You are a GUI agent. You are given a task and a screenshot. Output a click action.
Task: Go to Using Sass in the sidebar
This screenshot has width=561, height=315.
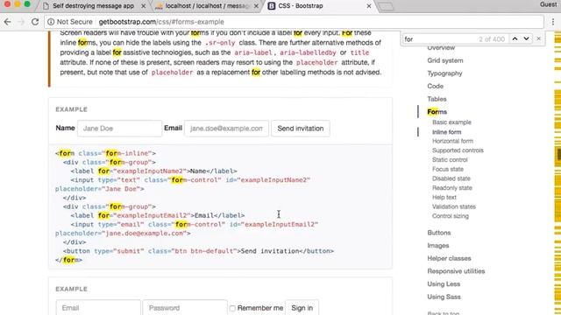pyautogui.click(x=444, y=297)
